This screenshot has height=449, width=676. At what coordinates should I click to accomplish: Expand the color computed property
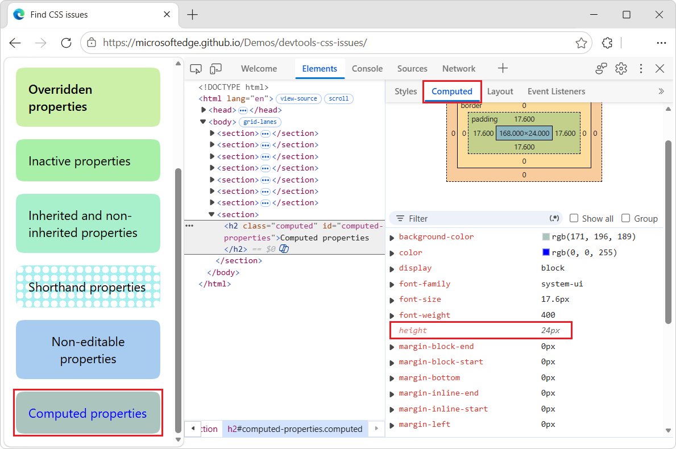coord(392,253)
